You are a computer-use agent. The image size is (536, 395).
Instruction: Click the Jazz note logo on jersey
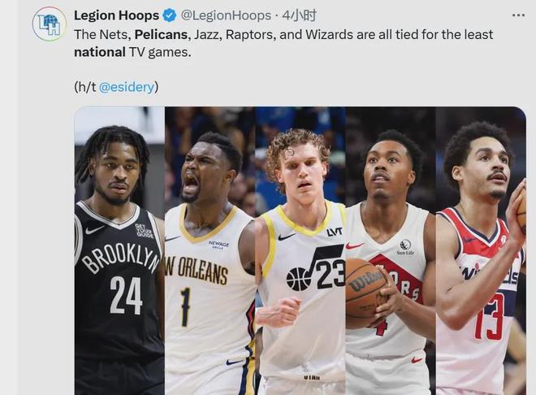pos(316,268)
